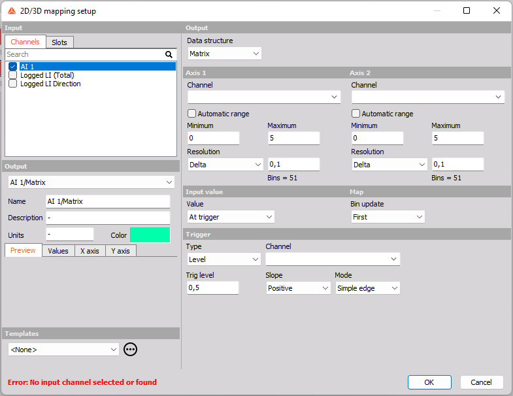Open the Trigger Type dropdown
The height and width of the screenshot is (396, 513).
pos(224,259)
